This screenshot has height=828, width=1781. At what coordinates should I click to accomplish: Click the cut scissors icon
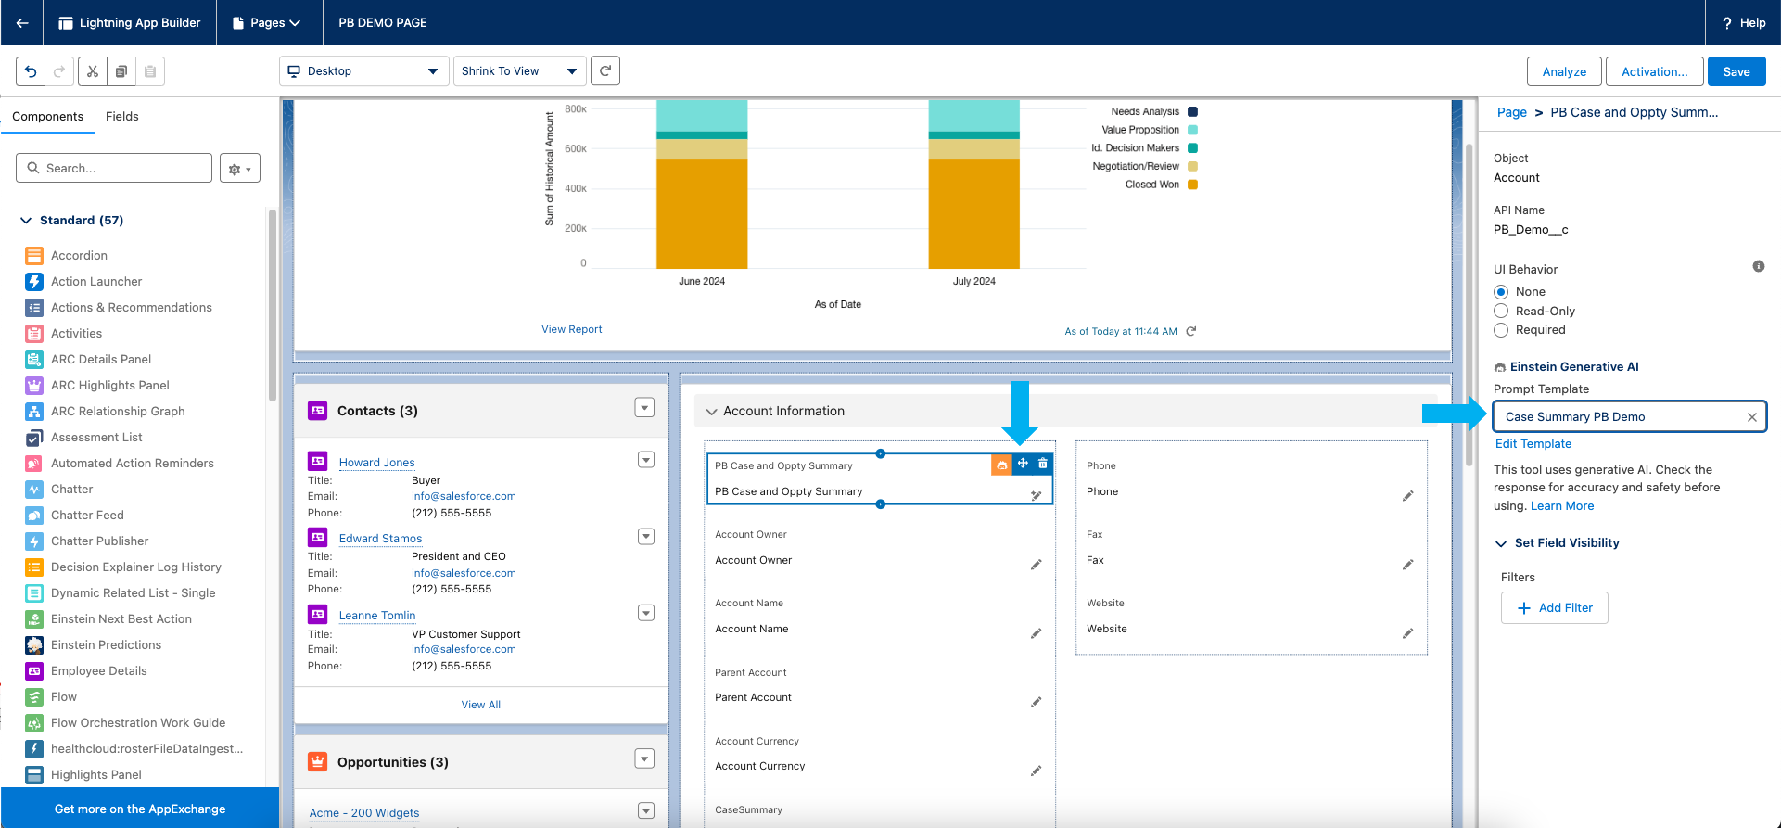93,71
